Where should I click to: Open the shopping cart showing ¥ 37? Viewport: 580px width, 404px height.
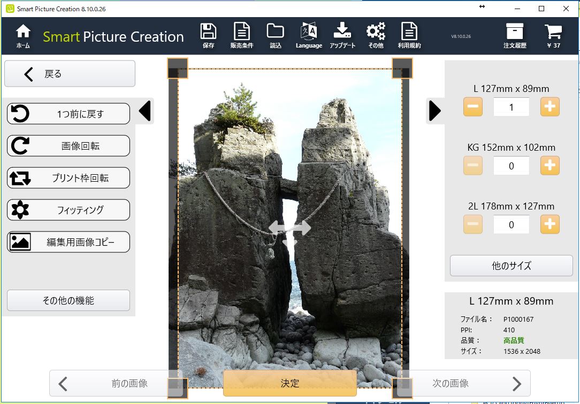(x=553, y=36)
